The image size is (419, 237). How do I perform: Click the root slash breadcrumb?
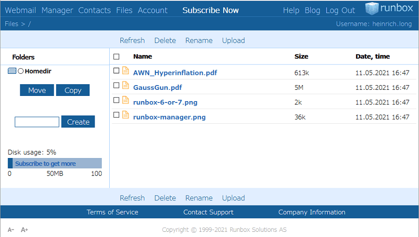click(29, 24)
